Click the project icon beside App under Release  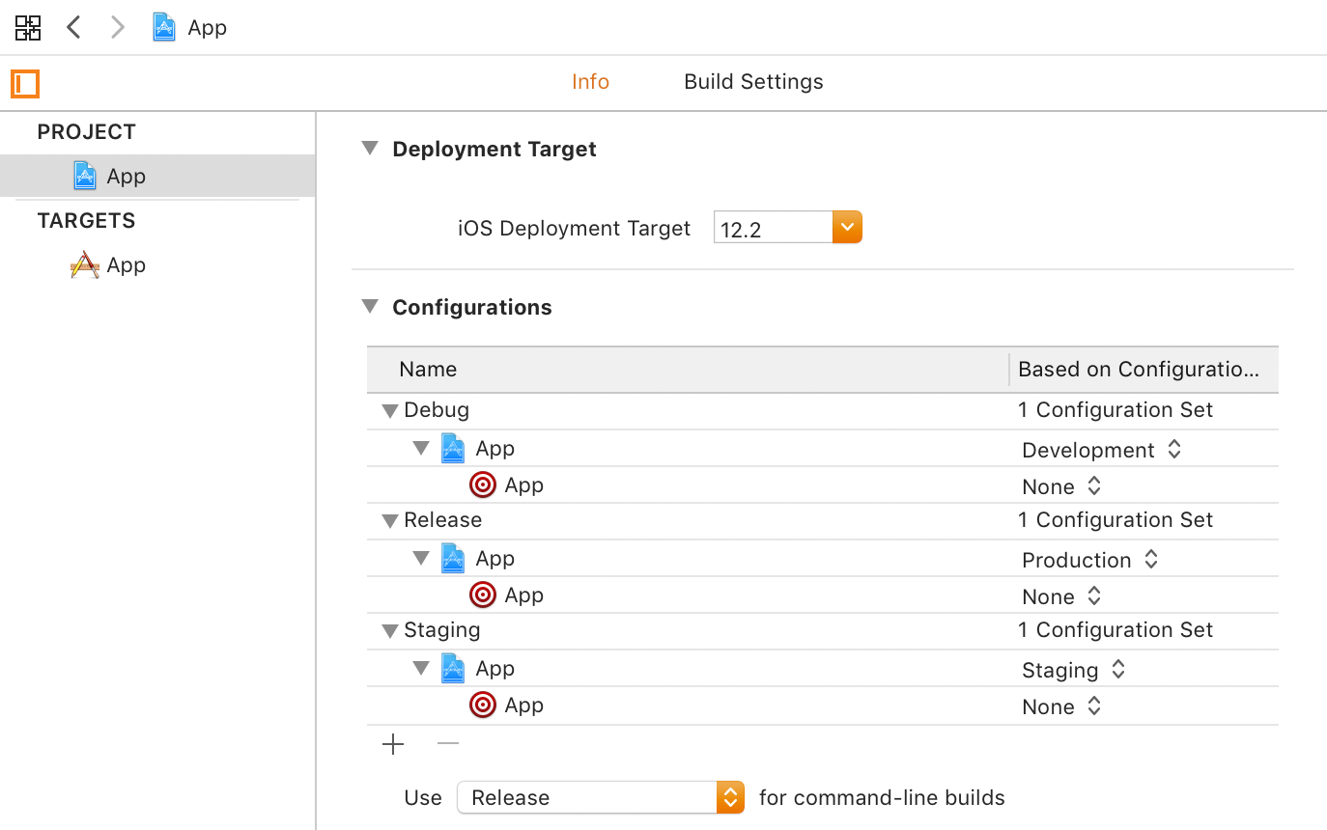coord(453,558)
